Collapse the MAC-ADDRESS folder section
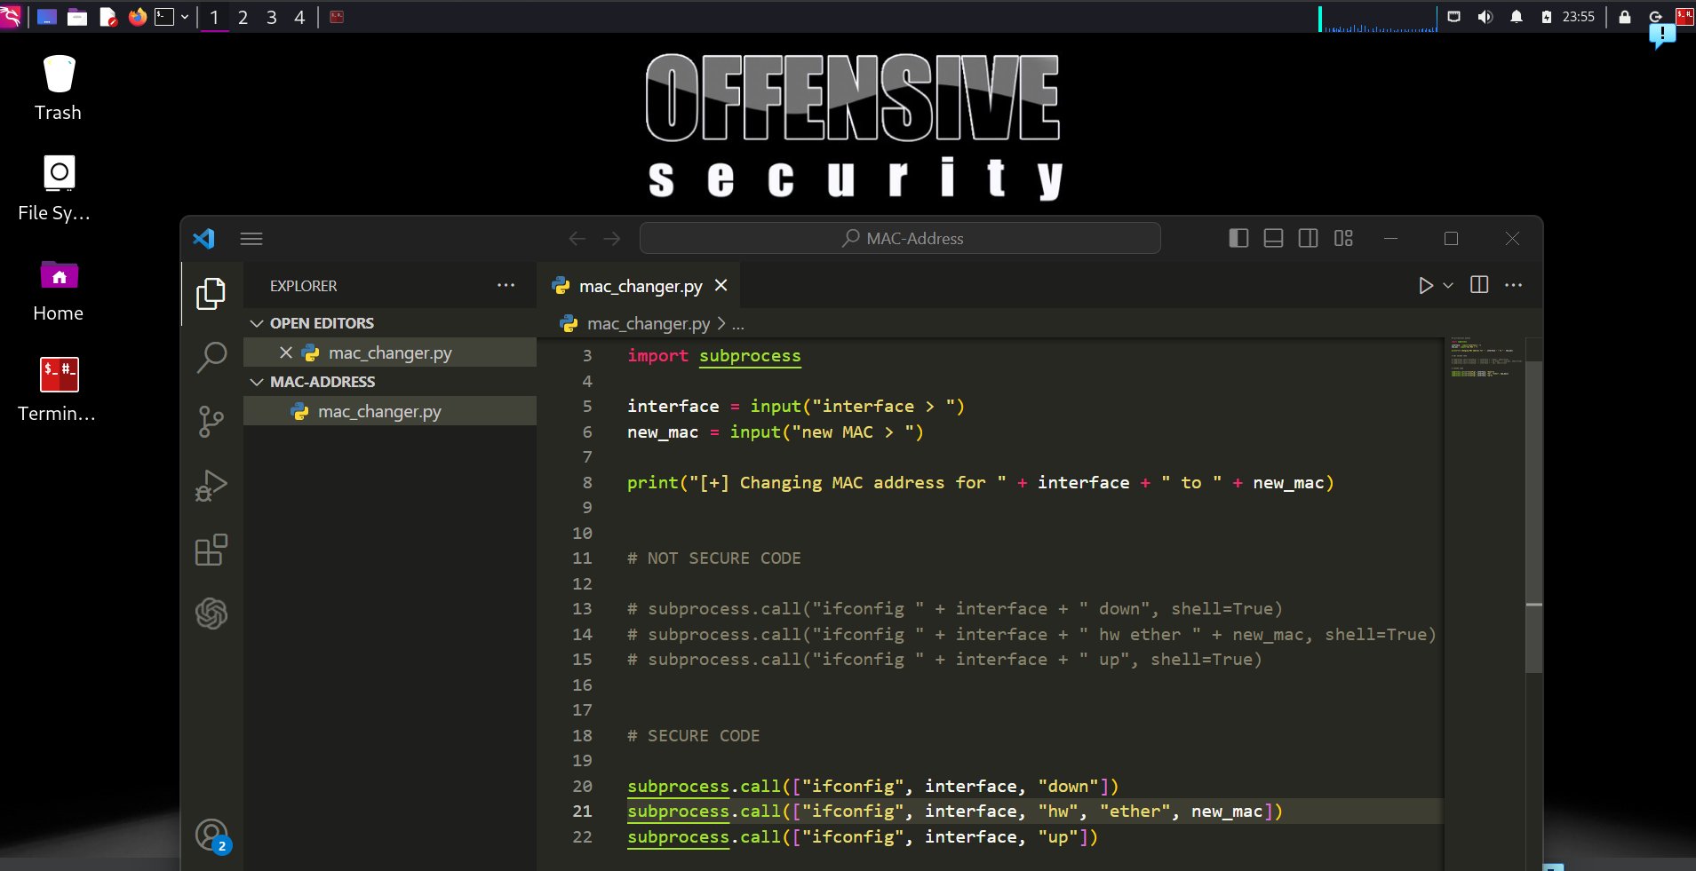 pyautogui.click(x=257, y=382)
